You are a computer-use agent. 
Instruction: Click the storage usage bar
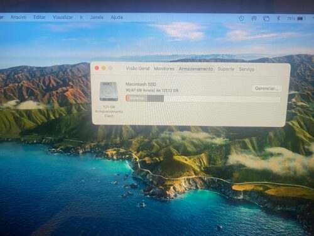click(x=203, y=99)
